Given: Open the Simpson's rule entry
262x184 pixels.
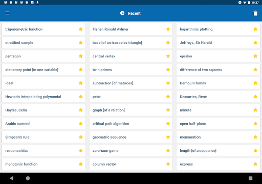Looking at the screenshot, I should 43,137.
